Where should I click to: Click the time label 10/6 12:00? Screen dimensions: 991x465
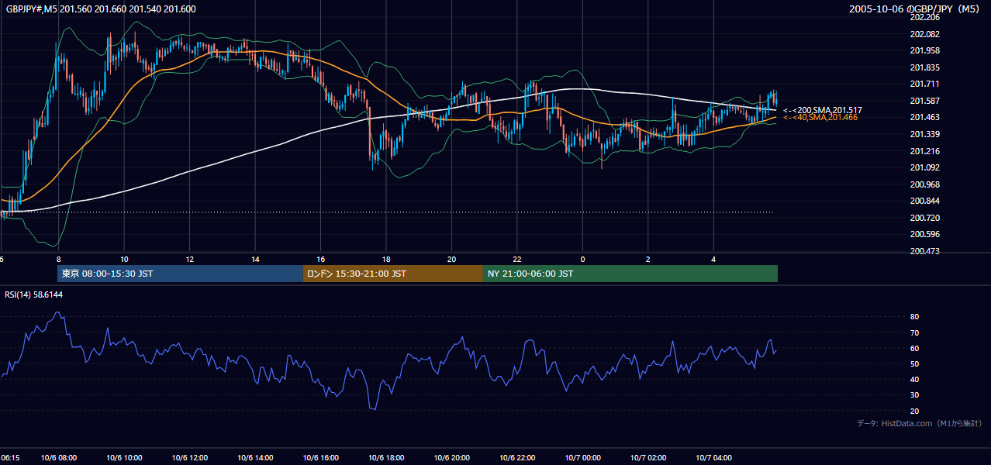pos(189,458)
